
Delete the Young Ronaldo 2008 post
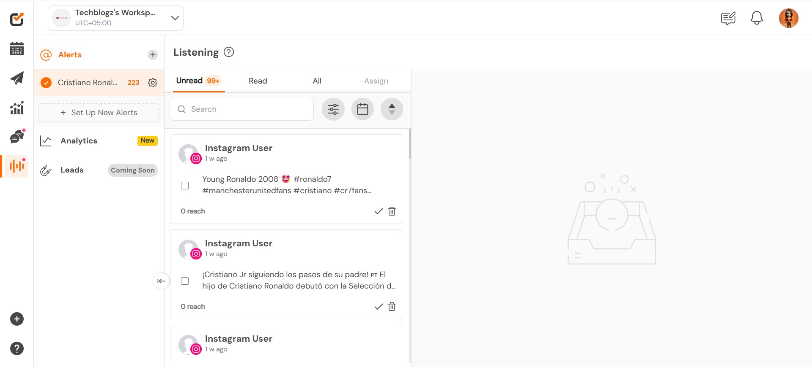tap(392, 211)
